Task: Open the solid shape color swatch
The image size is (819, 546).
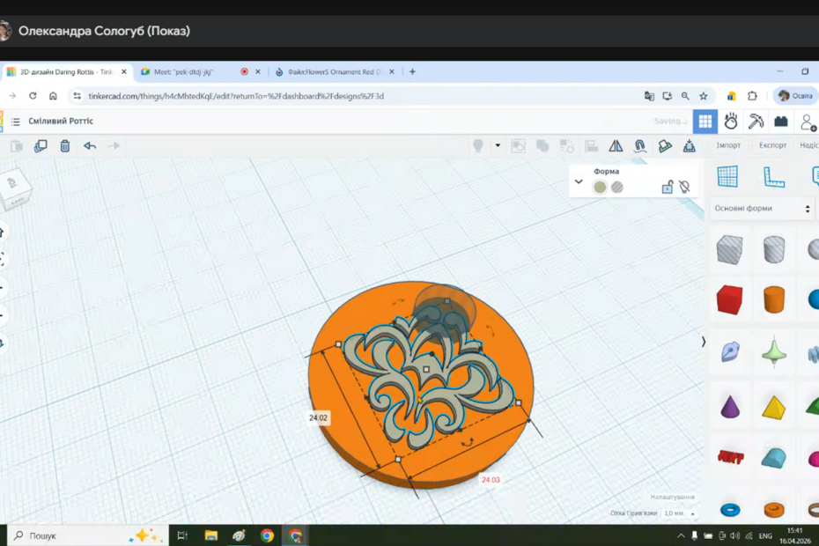Action: click(x=600, y=187)
